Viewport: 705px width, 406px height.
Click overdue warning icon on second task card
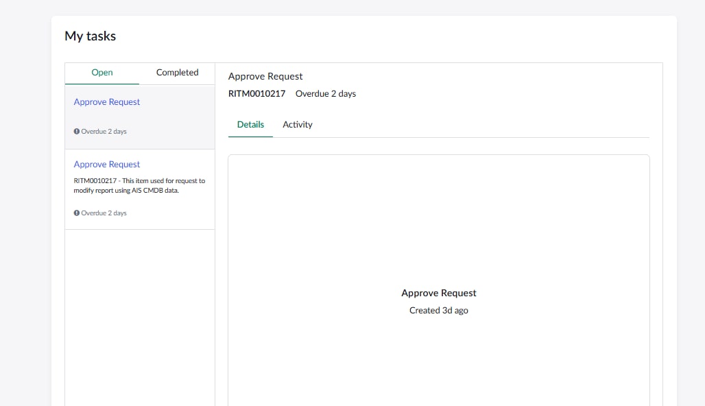click(77, 213)
